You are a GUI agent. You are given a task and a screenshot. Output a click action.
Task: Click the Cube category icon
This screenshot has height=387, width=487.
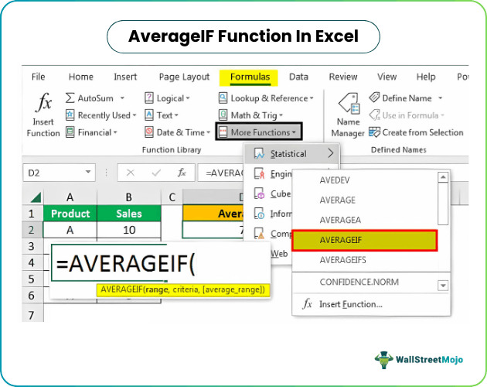click(259, 193)
